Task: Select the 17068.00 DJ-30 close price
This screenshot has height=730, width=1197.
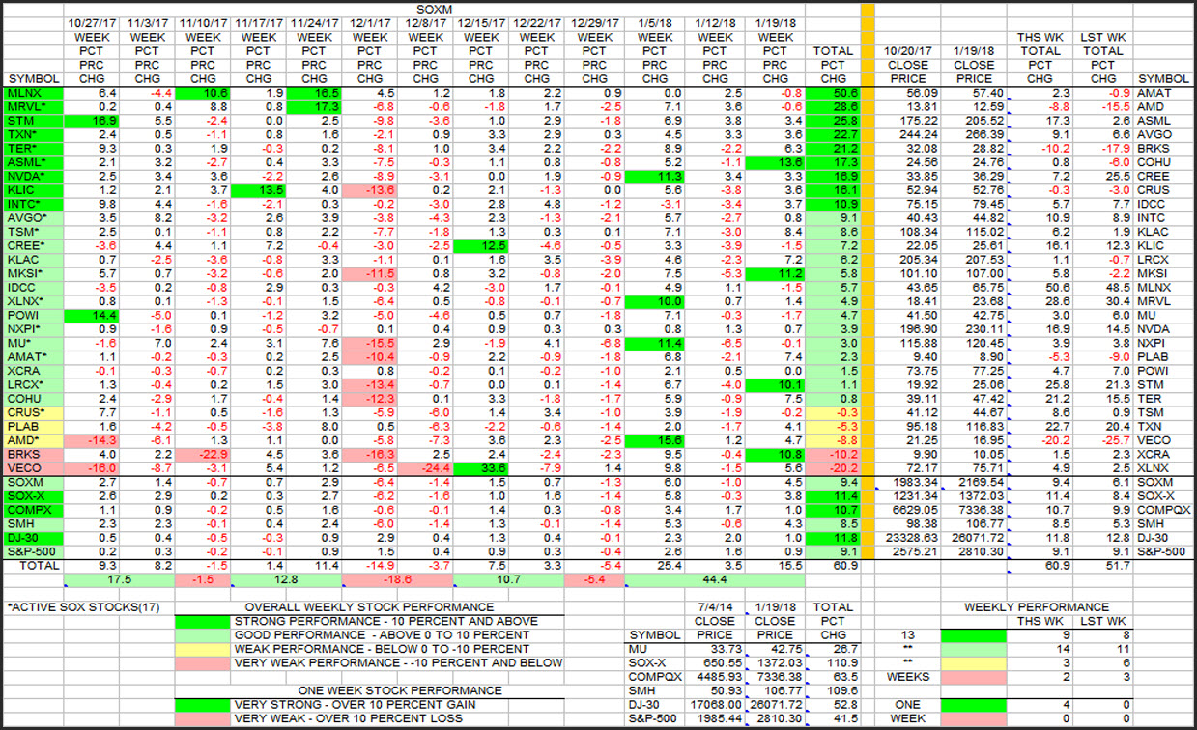Action: coord(715,705)
